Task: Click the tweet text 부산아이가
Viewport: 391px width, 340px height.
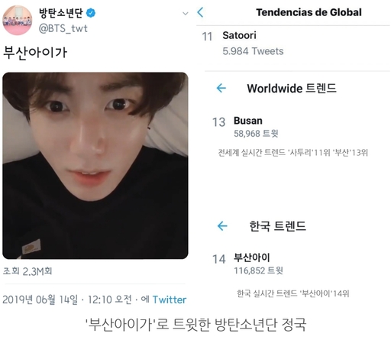Action: pos(35,53)
